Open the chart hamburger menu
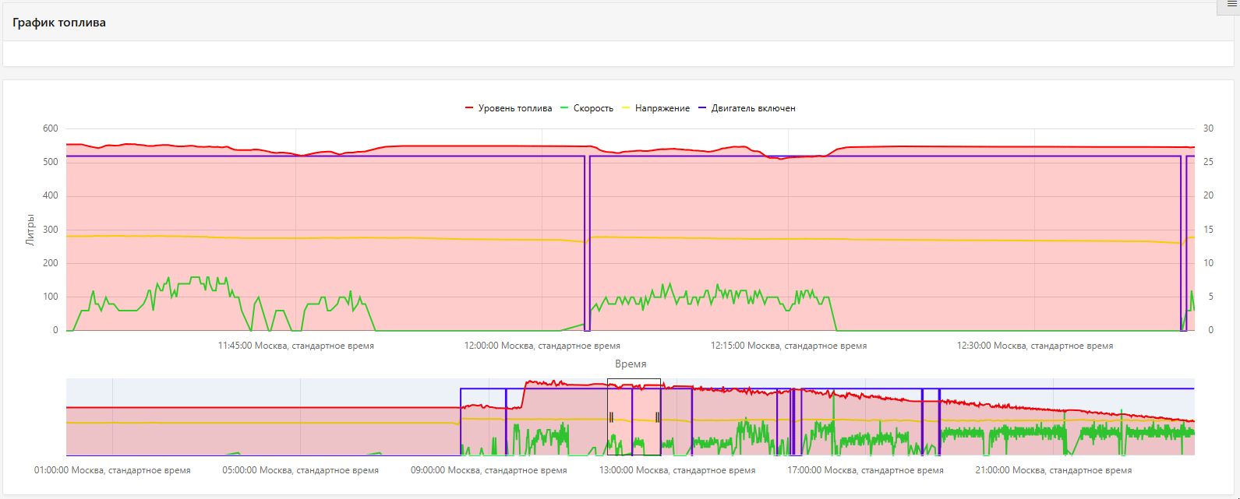This screenshot has height=499, width=1240. pos(1232,5)
